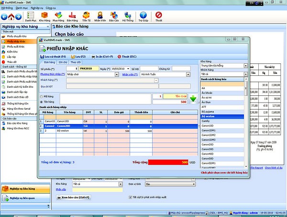This screenshot has width=287, height=217.
Task: Open Bán Hàng sales module
Action: pos(72,18)
